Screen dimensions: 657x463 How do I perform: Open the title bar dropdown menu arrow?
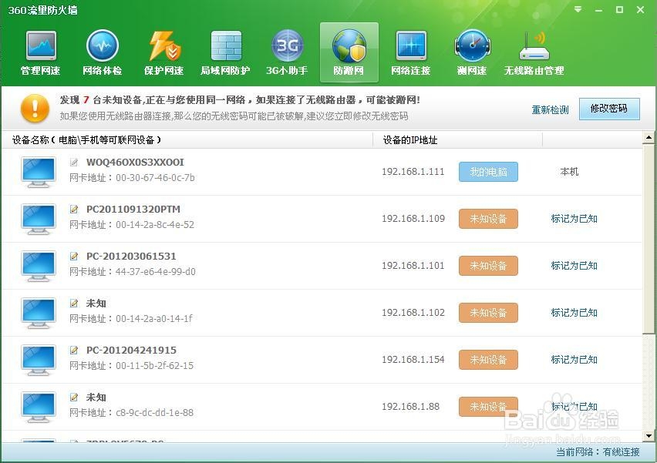click(x=578, y=9)
